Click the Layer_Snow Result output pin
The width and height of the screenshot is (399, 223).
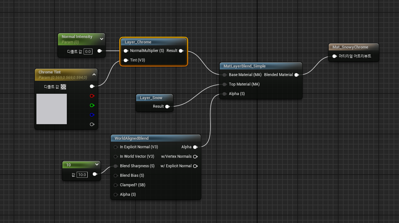pyautogui.click(x=167, y=106)
